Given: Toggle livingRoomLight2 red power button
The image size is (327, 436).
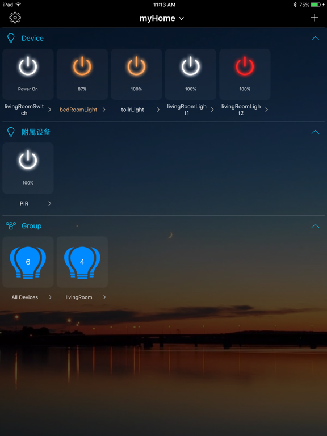Looking at the screenshot, I should (245, 67).
